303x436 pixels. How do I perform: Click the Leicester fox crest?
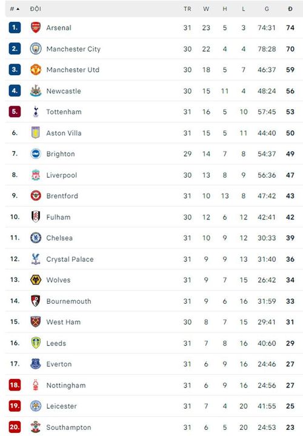(x=36, y=406)
